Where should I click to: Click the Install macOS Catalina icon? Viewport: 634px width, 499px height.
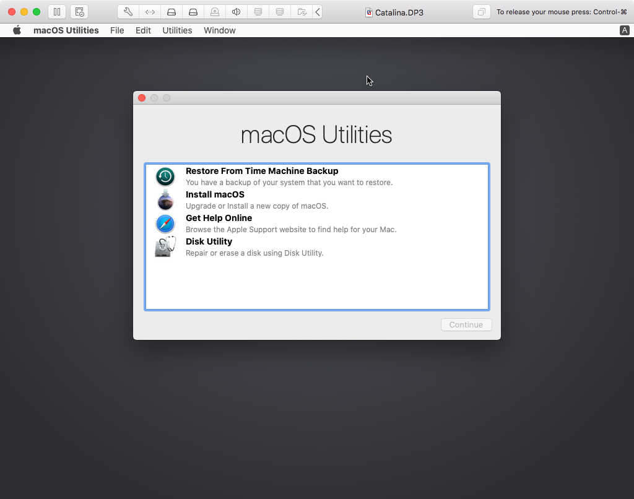click(x=165, y=200)
